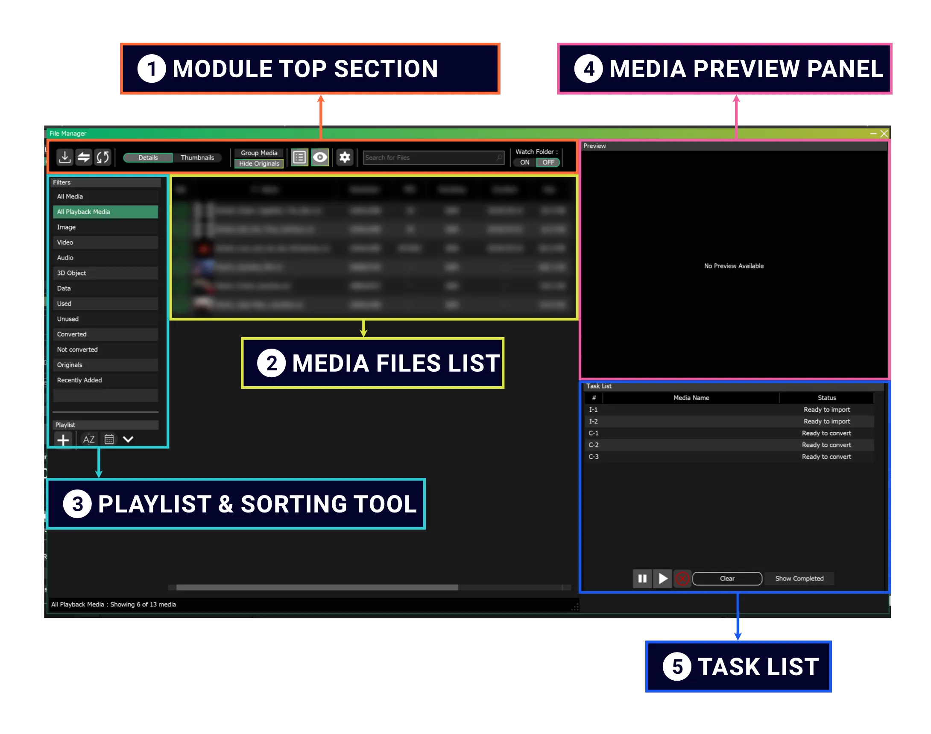
Task: Select the All Playback Media filter
Action: (x=105, y=212)
